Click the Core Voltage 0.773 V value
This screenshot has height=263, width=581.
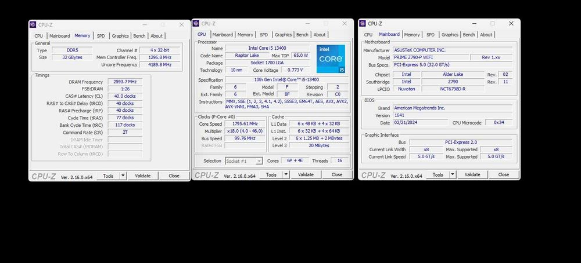(295, 70)
